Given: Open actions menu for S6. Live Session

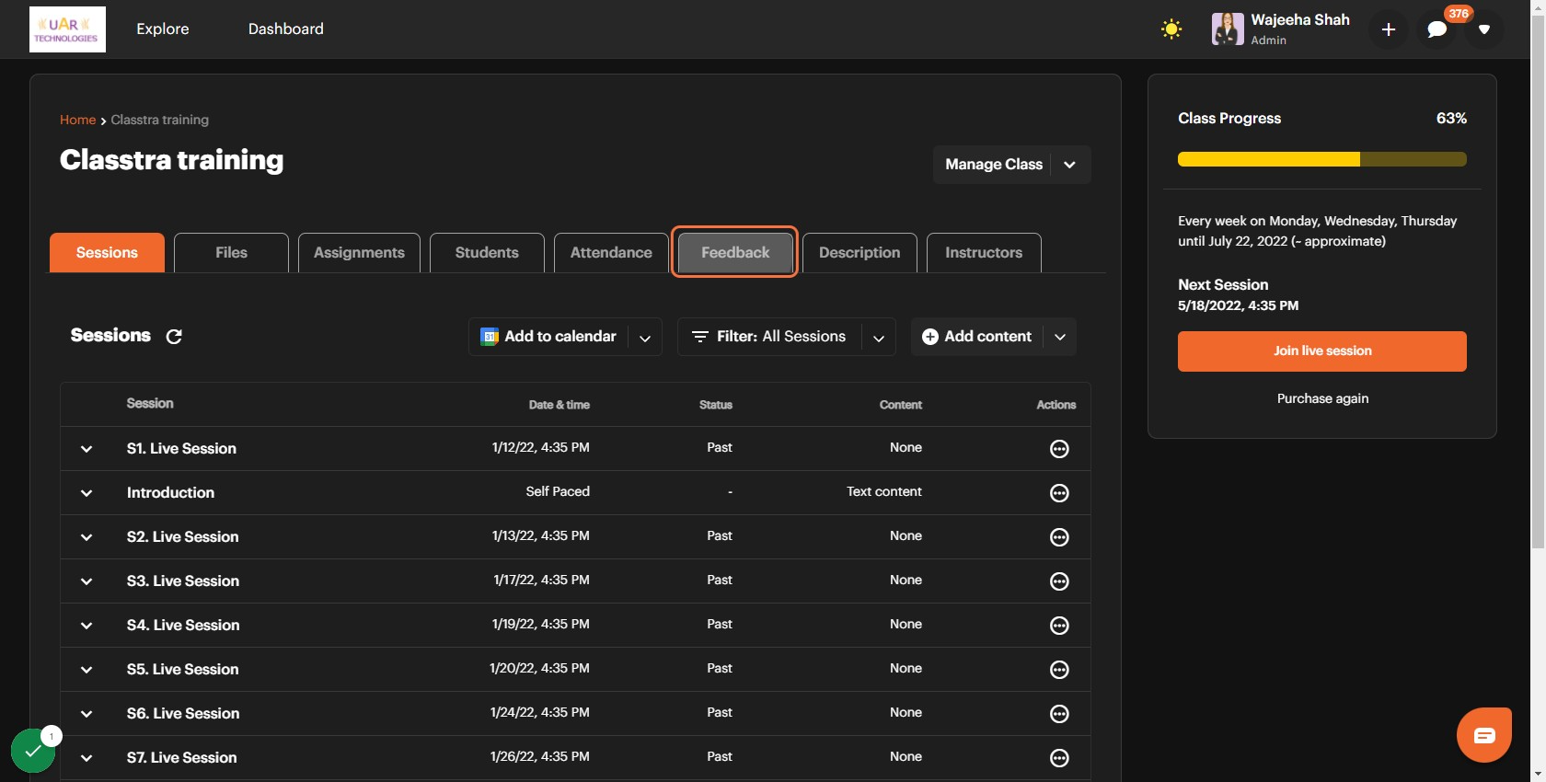Looking at the screenshot, I should point(1059,714).
